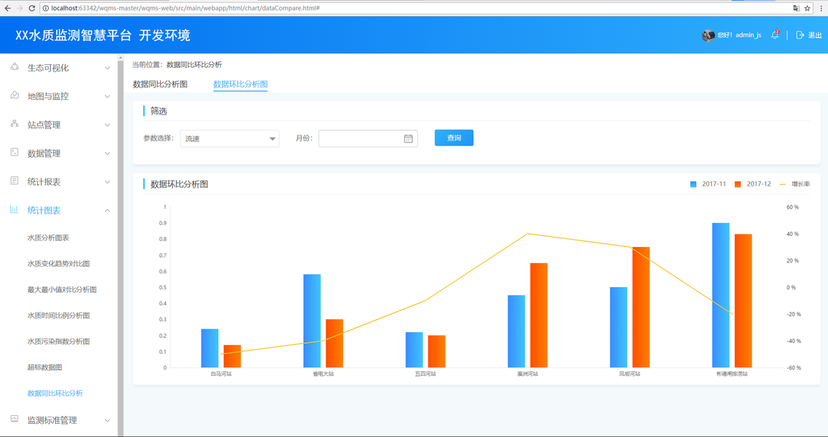Open 超标数据图 submenu item
Image resolution: width=828 pixels, height=437 pixels.
point(45,367)
